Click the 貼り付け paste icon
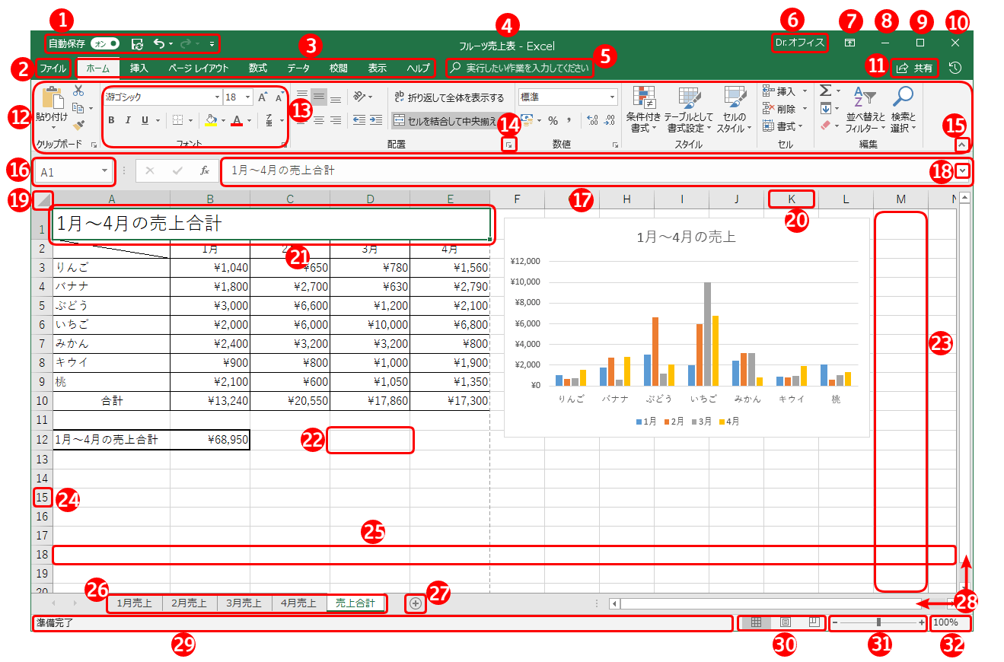 52,97
